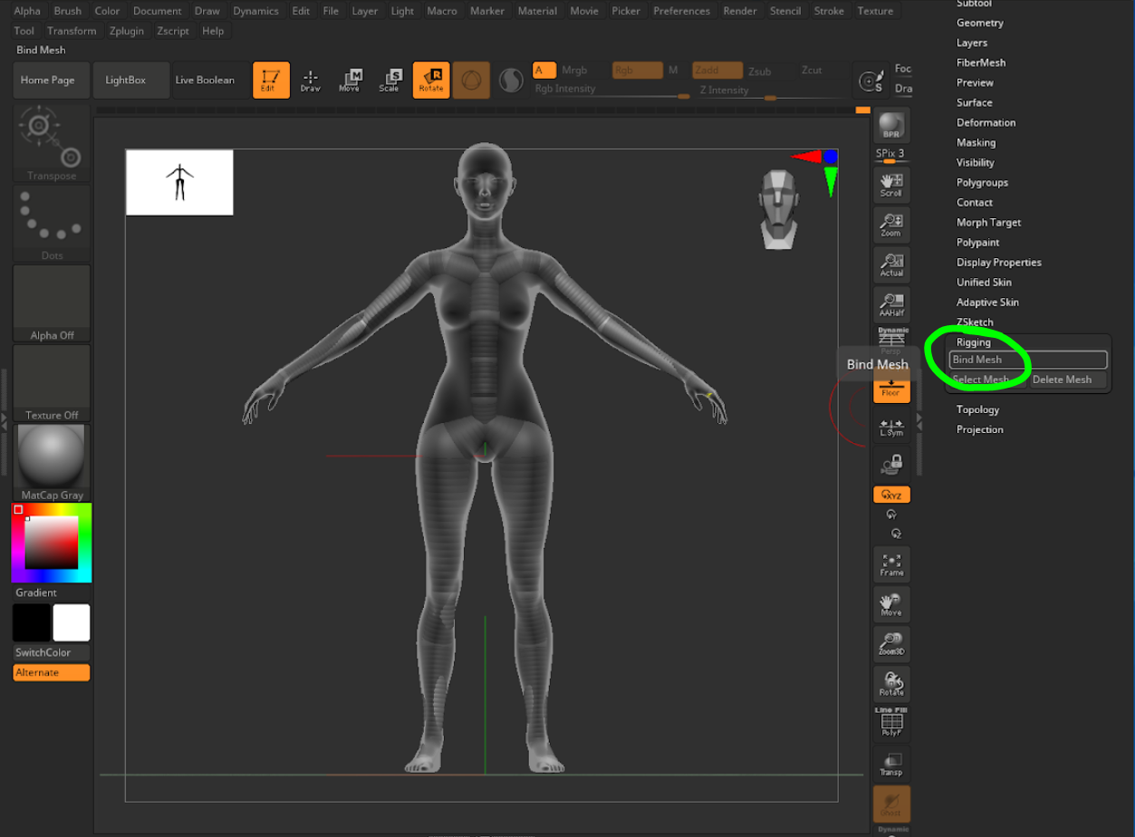The height and width of the screenshot is (837, 1135).
Task: Click the Zoom3D icon
Action: pyautogui.click(x=891, y=643)
